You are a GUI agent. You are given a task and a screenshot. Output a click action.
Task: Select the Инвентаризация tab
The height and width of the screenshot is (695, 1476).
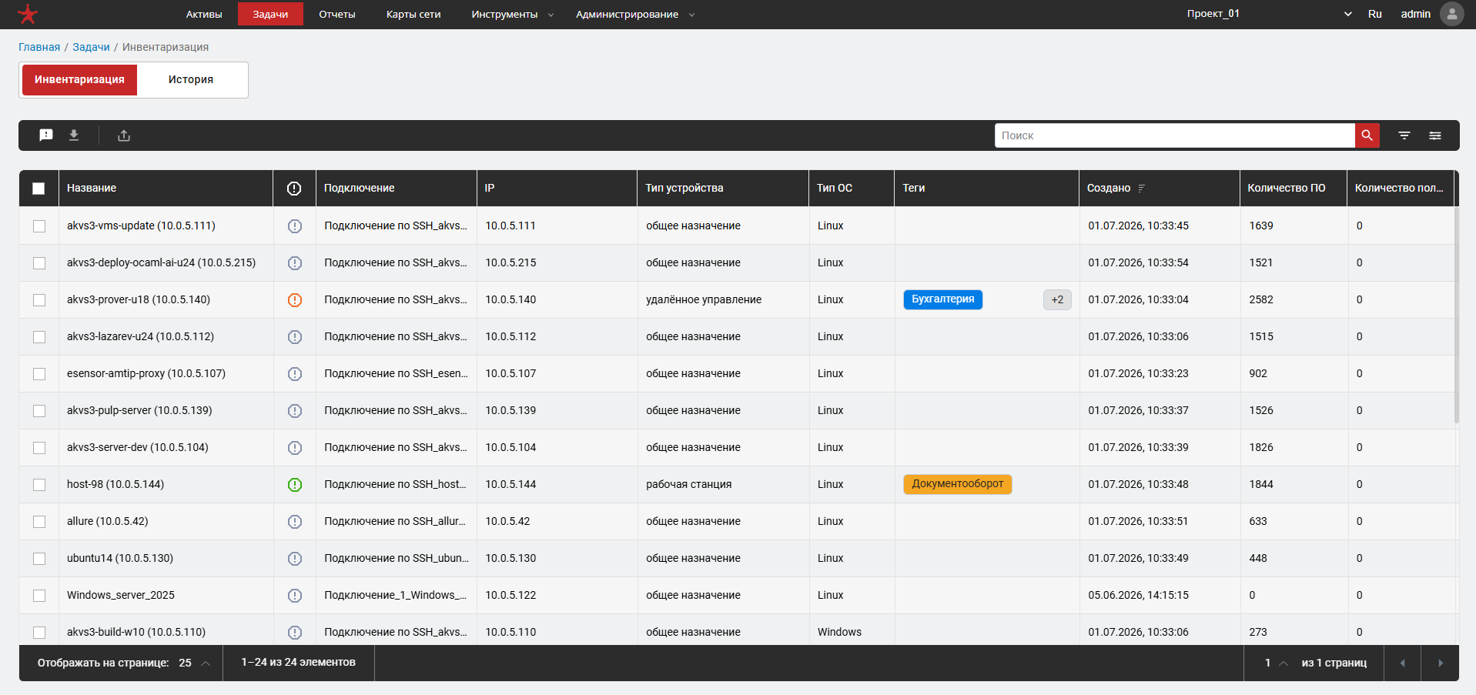point(79,80)
